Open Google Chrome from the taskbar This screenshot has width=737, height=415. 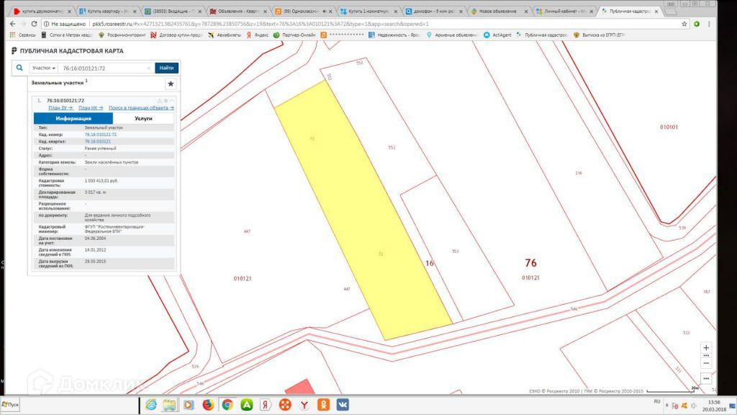pos(227,405)
